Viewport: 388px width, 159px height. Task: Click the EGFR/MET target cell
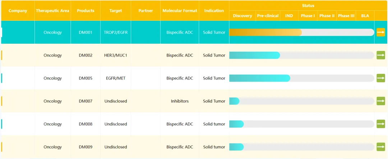point(116,78)
